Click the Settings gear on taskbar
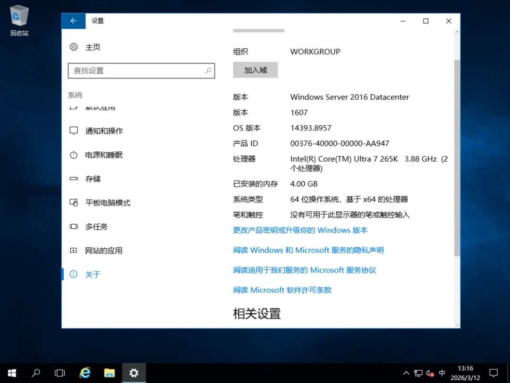This screenshot has height=383, width=510. tap(134, 373)
